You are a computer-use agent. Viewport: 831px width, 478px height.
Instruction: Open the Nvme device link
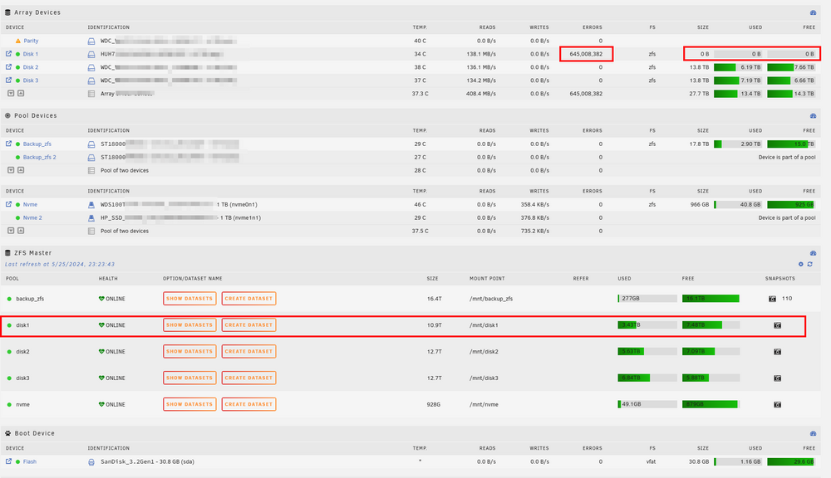[30, 204]
